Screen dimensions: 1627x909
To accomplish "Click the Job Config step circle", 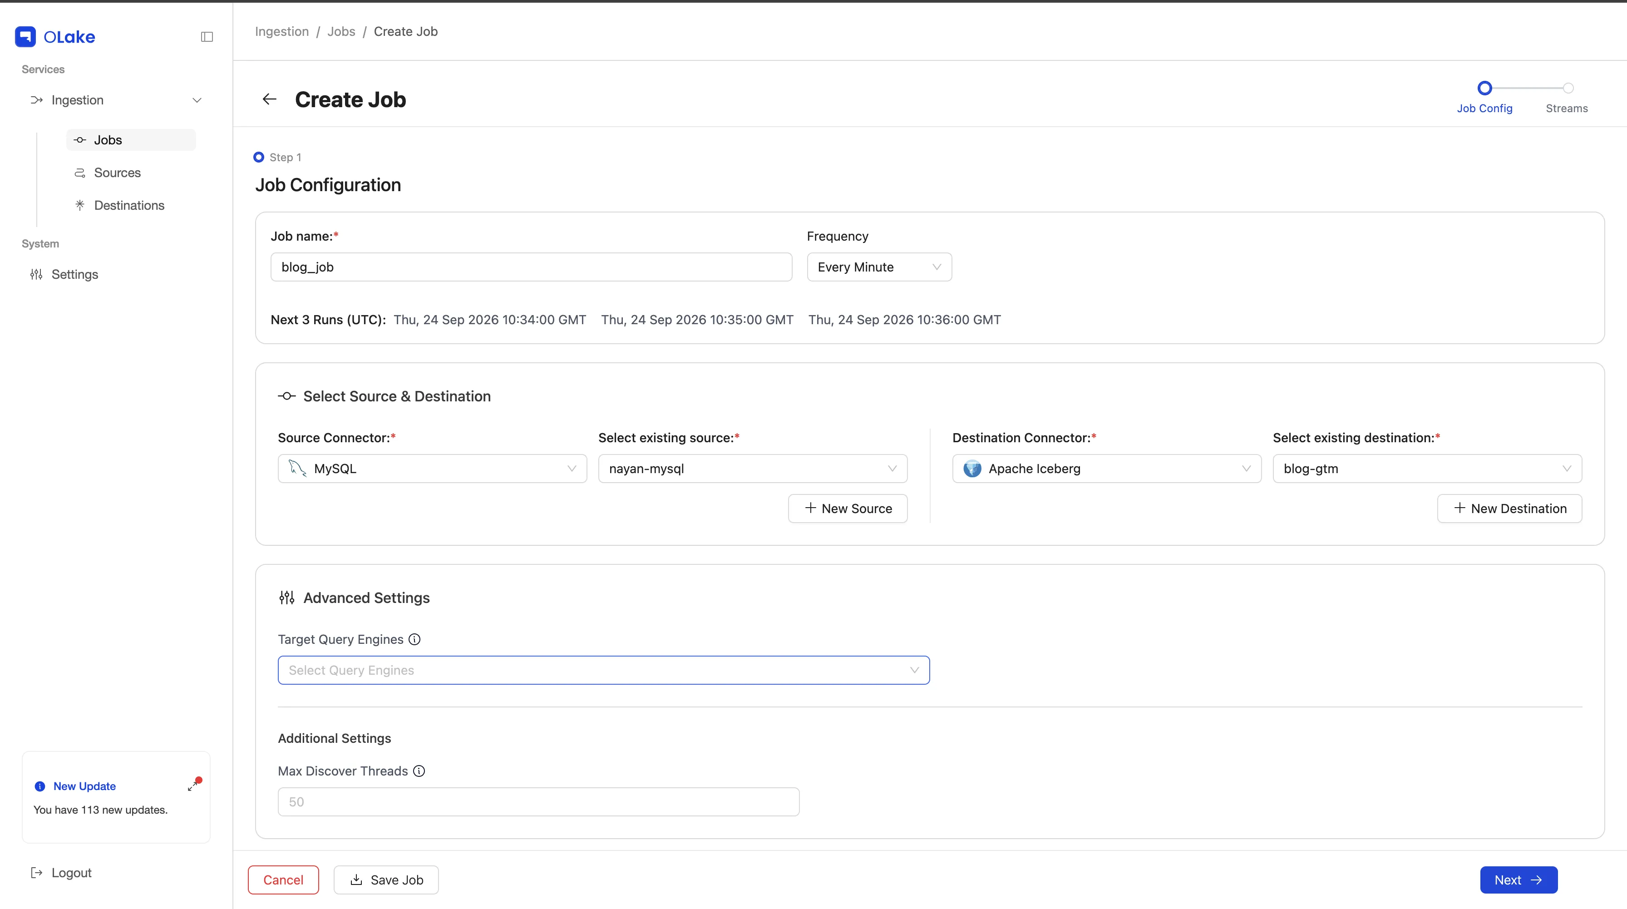I will tap(1484, 88).
